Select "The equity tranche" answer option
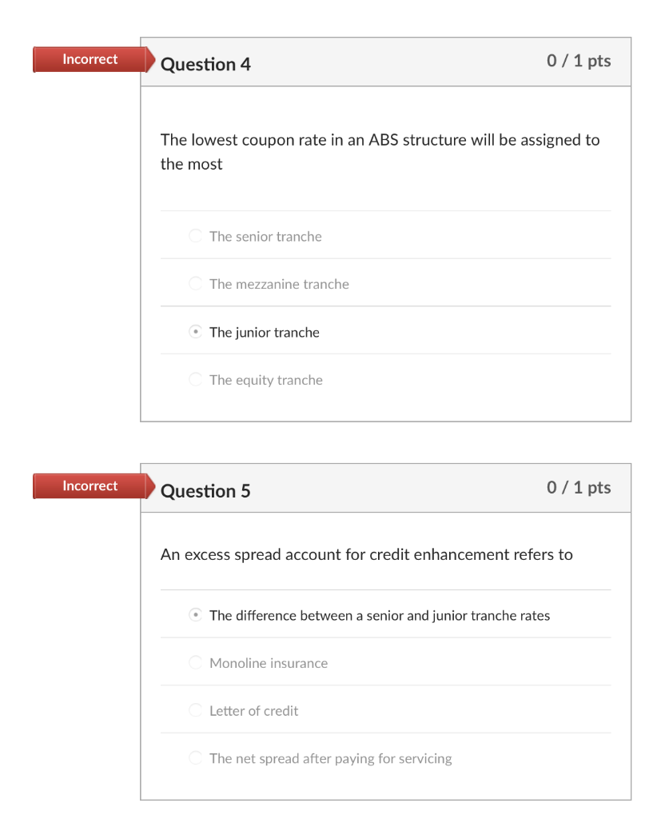661x819 pixels. 196,379
